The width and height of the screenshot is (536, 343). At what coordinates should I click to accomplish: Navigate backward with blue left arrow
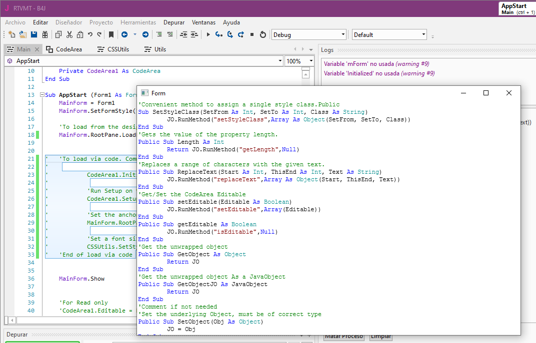(x=124, y=34)
